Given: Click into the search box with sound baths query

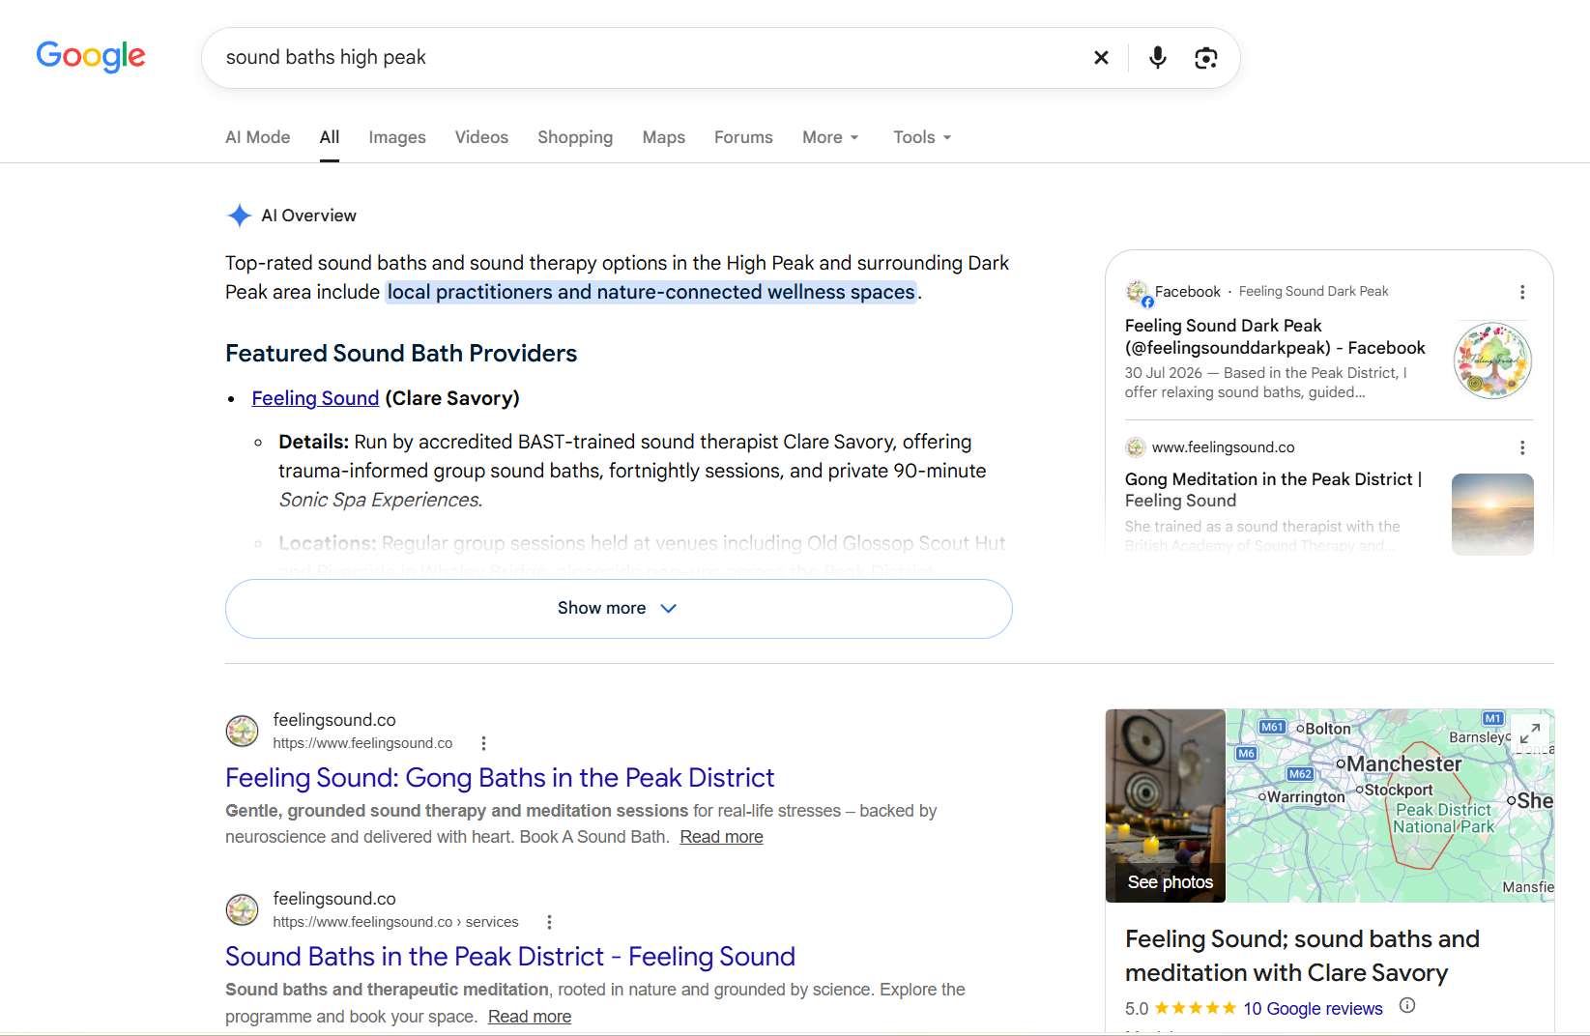Looking at the screenshot, I should pyautogui.click(x=648, y=58).
